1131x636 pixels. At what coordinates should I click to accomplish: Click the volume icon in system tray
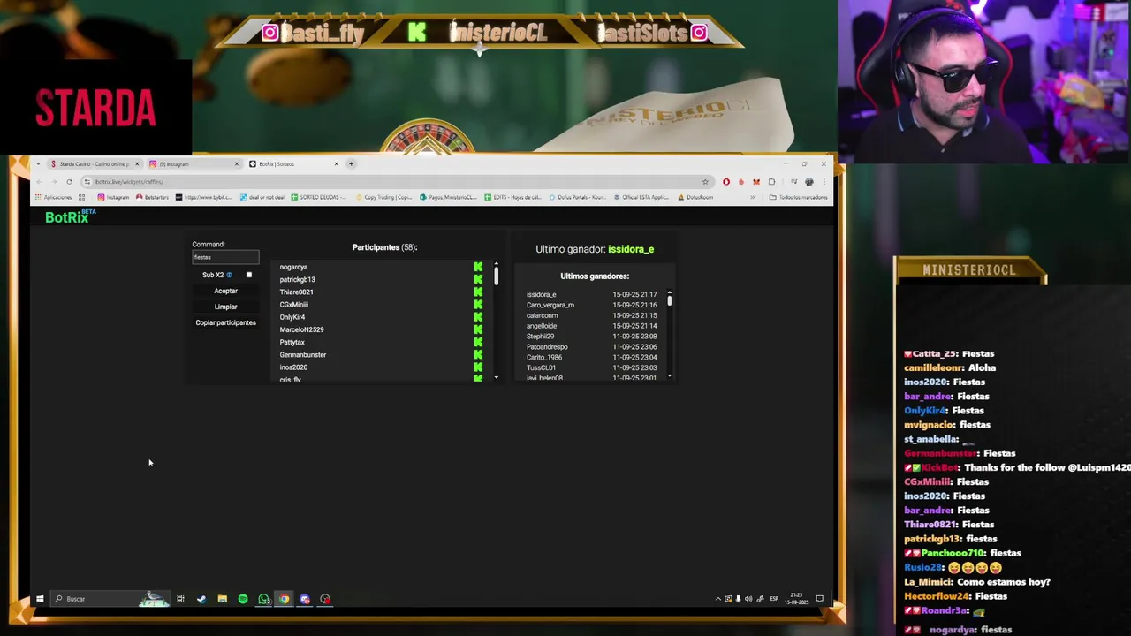click(748, 599)
